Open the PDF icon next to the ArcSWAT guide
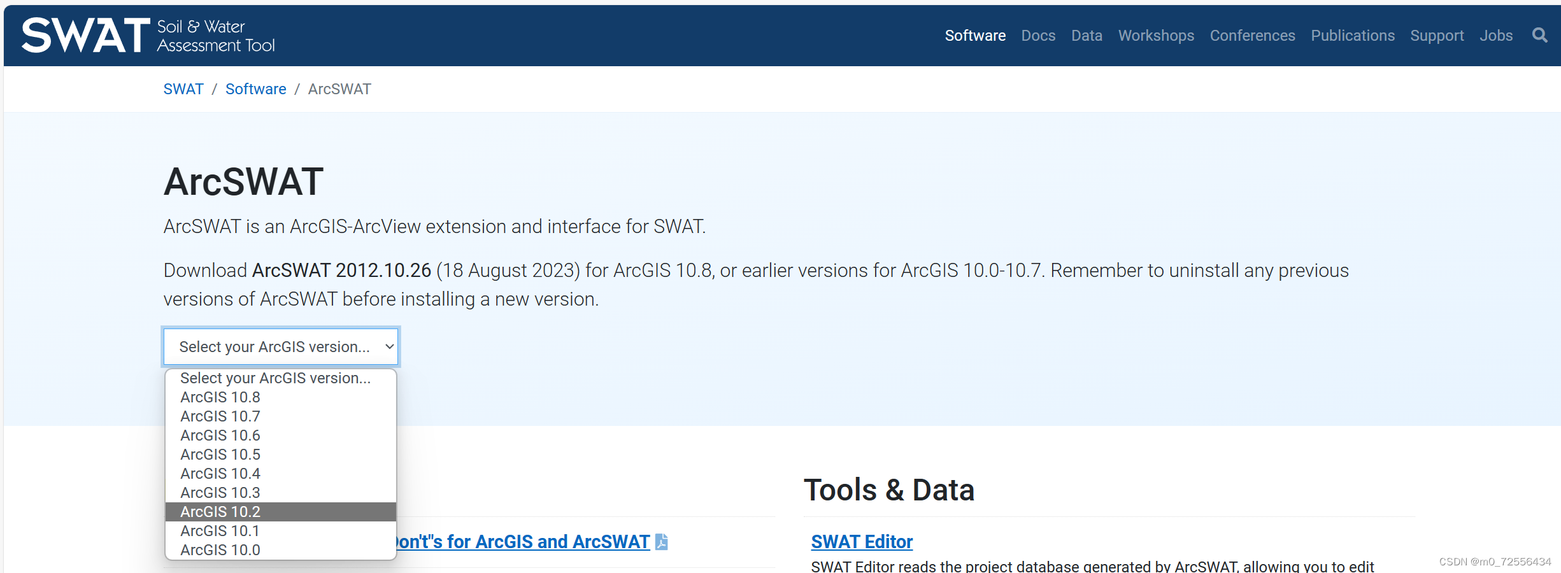 coord(661,542)
